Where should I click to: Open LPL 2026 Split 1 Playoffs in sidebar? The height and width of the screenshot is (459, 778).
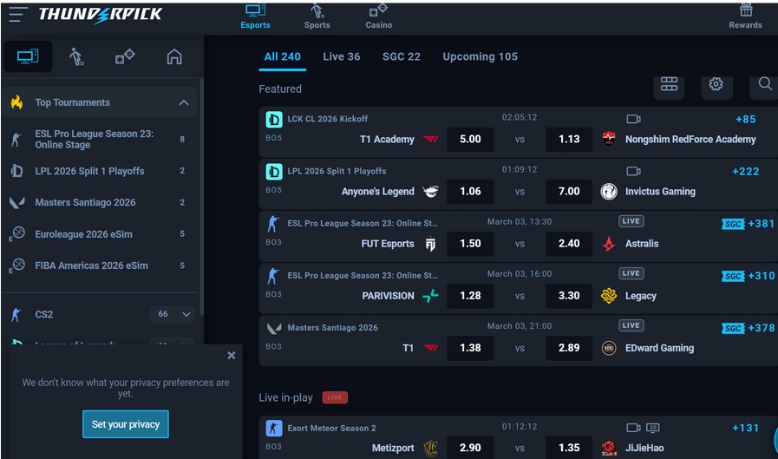(x=99, y=171)
